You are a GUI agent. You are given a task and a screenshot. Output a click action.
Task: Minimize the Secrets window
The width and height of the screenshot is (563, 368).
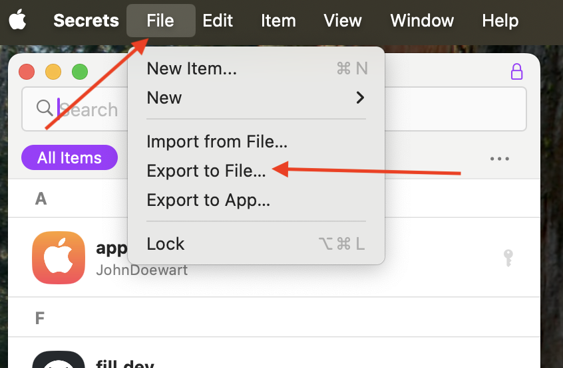pos(53,72)
